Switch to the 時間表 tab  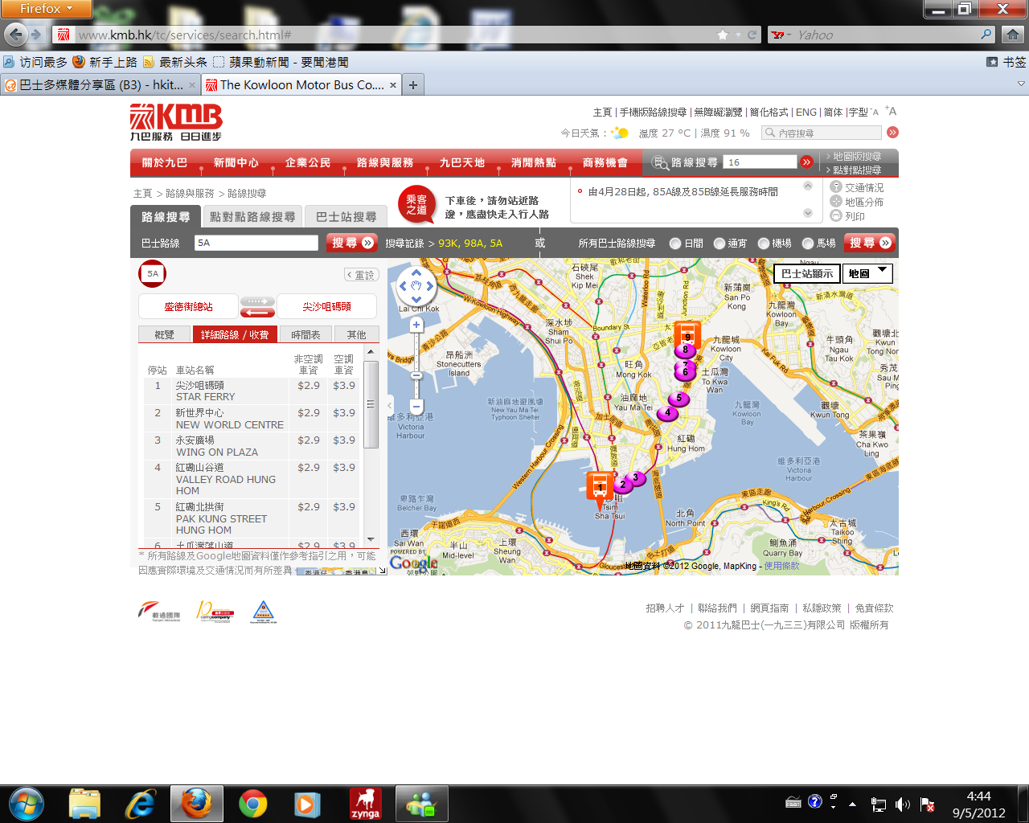pos(306,334)
